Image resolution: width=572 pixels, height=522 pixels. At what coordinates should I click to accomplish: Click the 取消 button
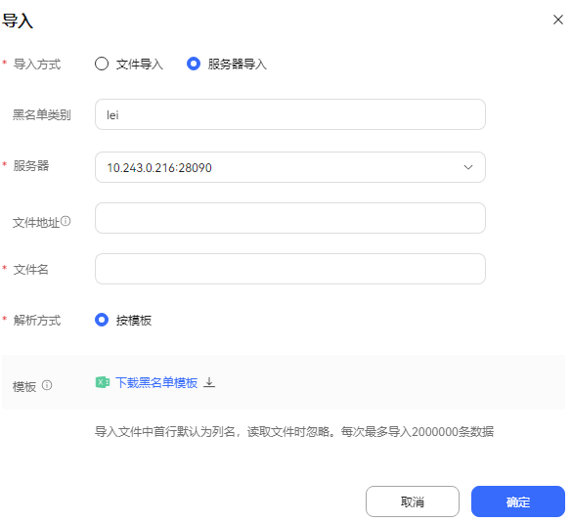pyautogui.click(x=413, y=501)
